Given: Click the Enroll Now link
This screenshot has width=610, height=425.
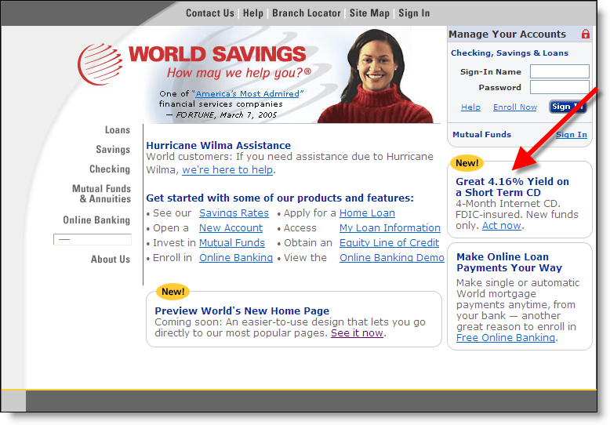Looking at the screenshot, I should [x=515, y=107].
